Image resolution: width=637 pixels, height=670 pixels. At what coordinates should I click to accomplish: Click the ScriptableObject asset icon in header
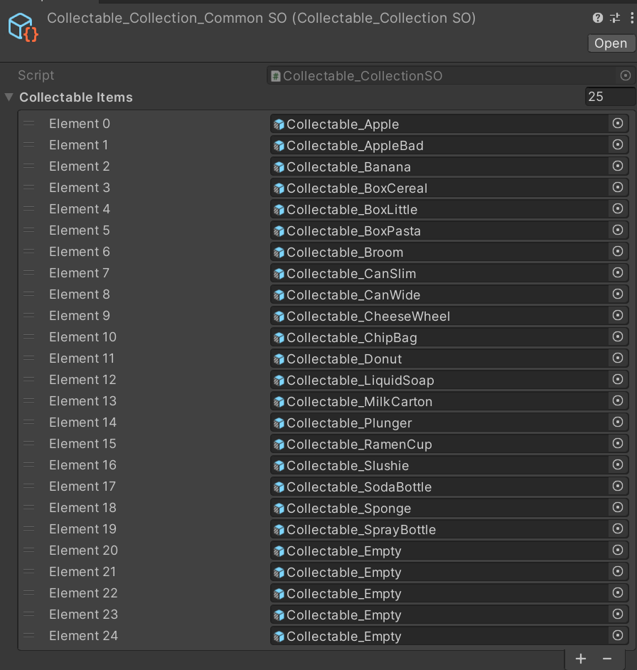point(23,26)
